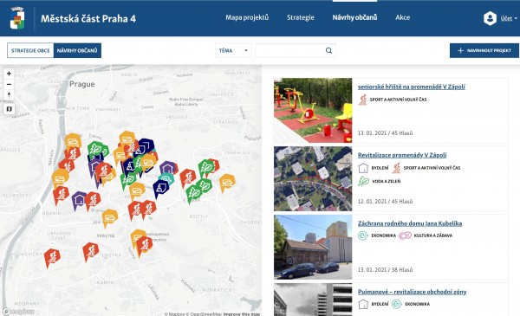Open Pujmanové – revitalizace obchodní zóny link

[412, 292]
